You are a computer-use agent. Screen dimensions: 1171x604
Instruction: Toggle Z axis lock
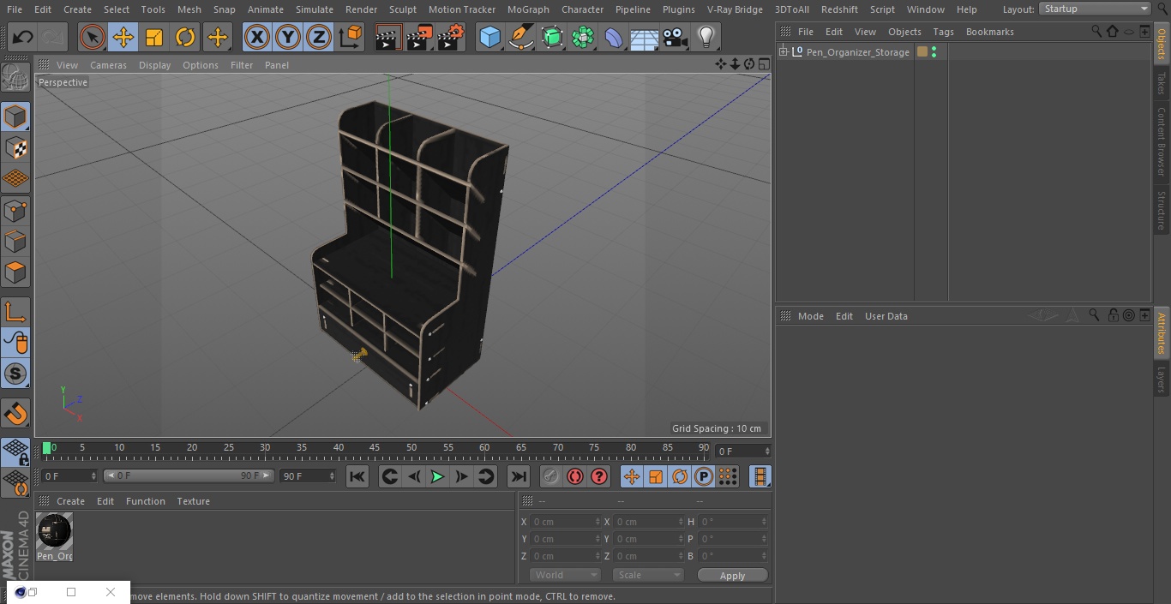pyautogui.click(x=319, y=38)
